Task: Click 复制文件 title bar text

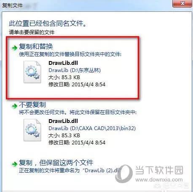Action: tap(12, 5)
